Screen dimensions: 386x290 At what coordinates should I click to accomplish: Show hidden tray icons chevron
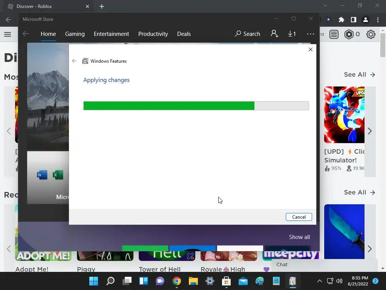pyautogui.click(x=320, y=281)
